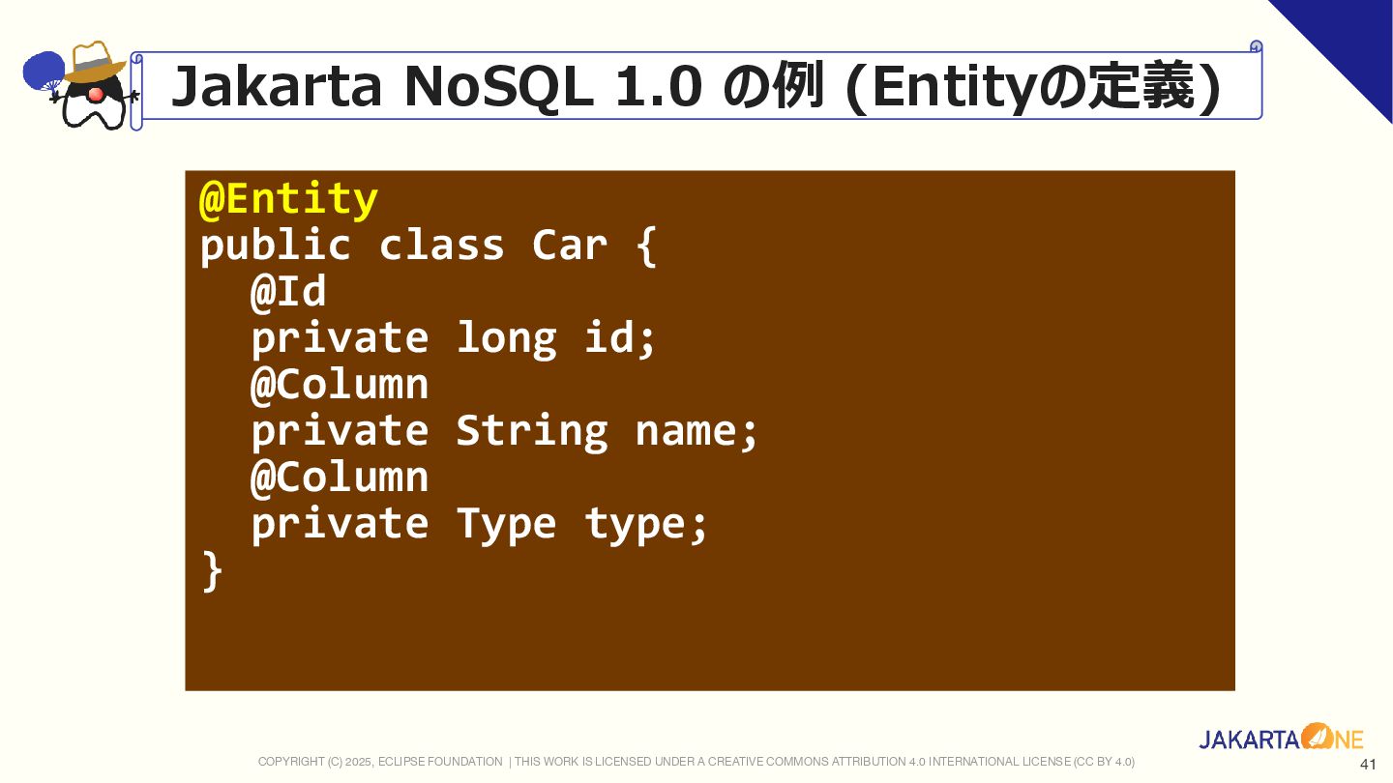Click the Jakarta One logo
The width and height of the screenshot is (1393, 783).
[1281, 738]
